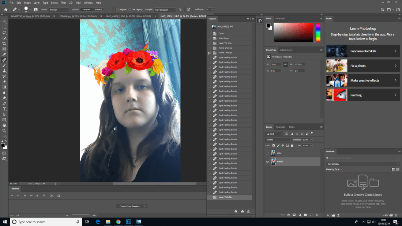
Task: Click the Create Video Timeline button
Action: click(130, 207)
